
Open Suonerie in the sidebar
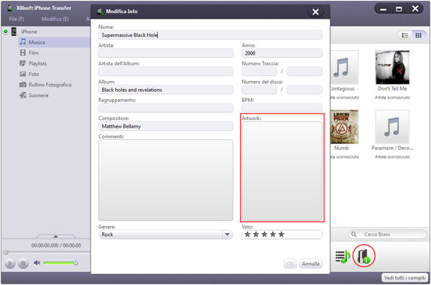pos(39,95)
